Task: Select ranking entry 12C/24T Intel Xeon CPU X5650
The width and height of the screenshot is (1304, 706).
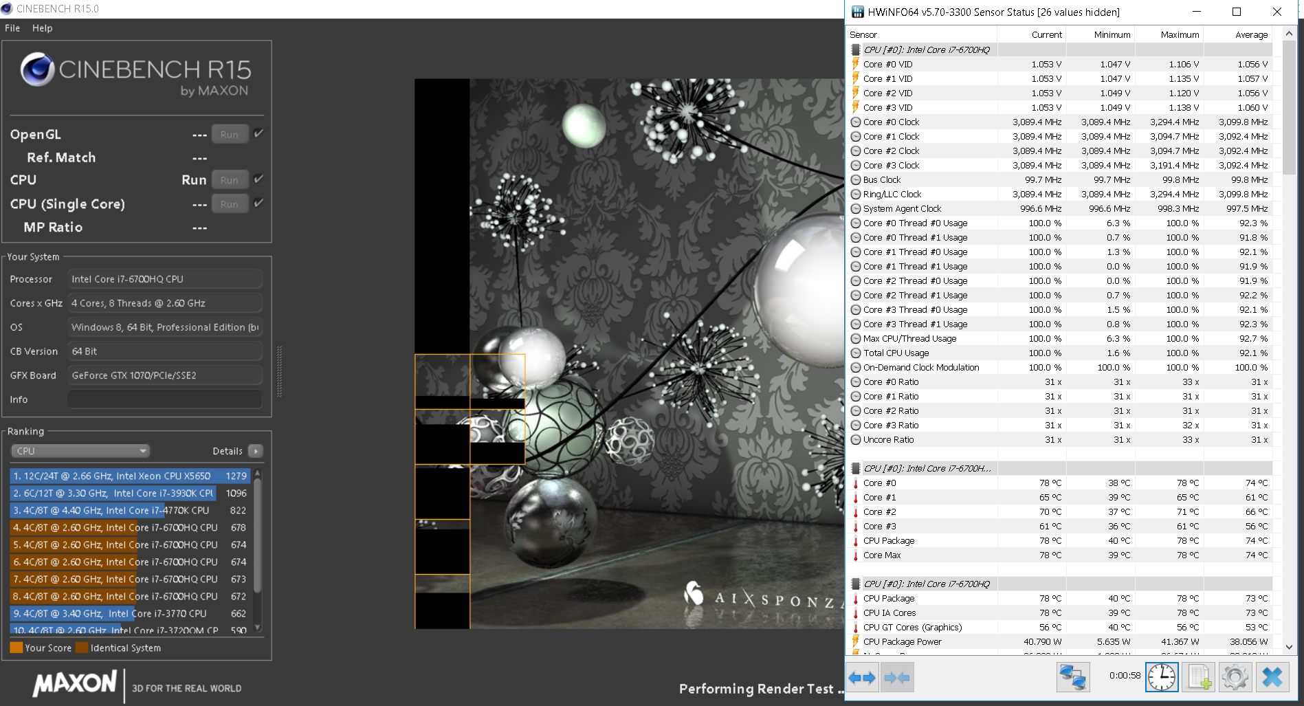Action: tap(131, 476)
